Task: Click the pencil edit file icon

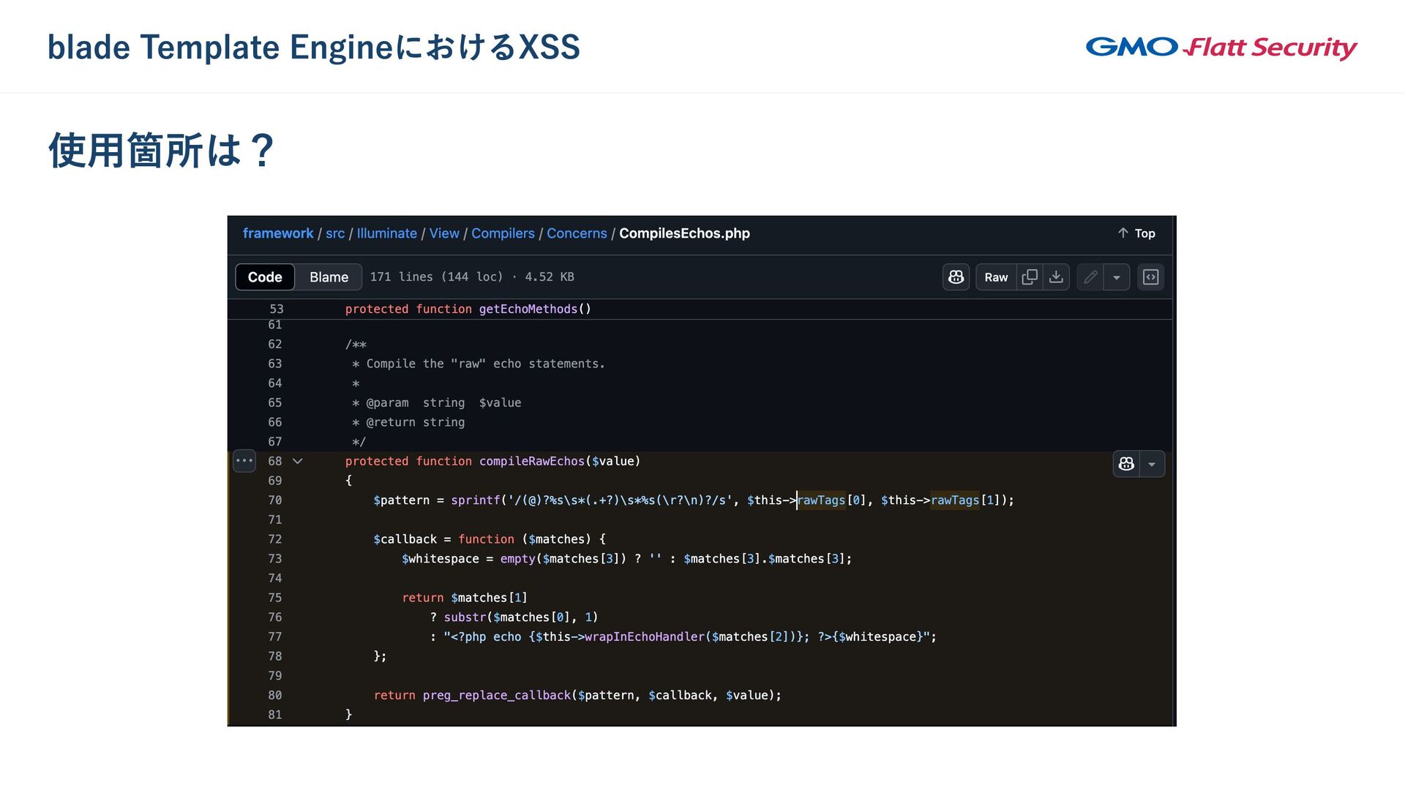Action: 1090,277
